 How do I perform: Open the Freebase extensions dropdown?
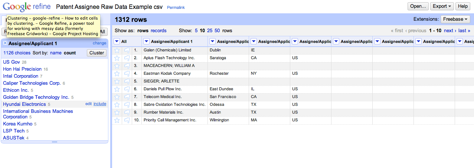tap(455, 19)
